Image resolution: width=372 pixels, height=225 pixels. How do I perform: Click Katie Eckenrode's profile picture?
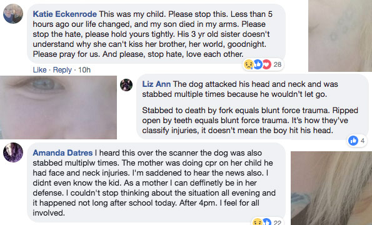(13, 14)
